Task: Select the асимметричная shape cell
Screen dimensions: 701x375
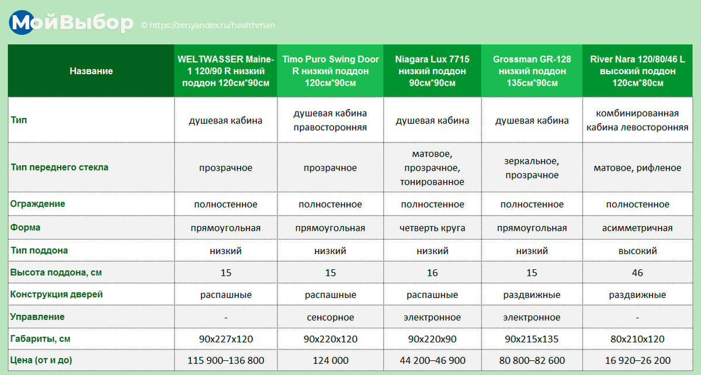Action: click(637, 228)
